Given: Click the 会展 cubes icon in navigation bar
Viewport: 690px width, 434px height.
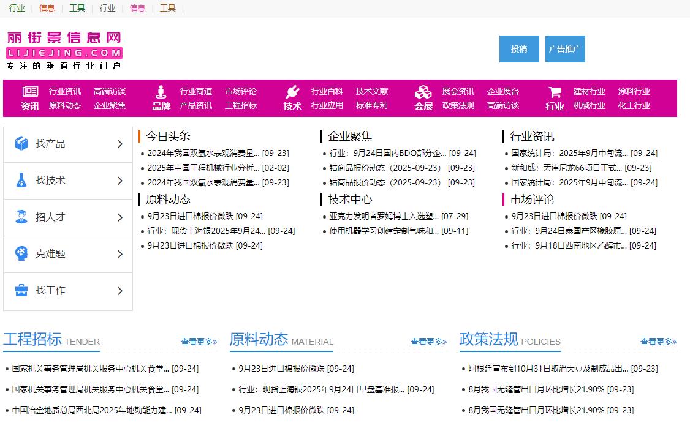Looking at the screenshot, I should (423, 92).
